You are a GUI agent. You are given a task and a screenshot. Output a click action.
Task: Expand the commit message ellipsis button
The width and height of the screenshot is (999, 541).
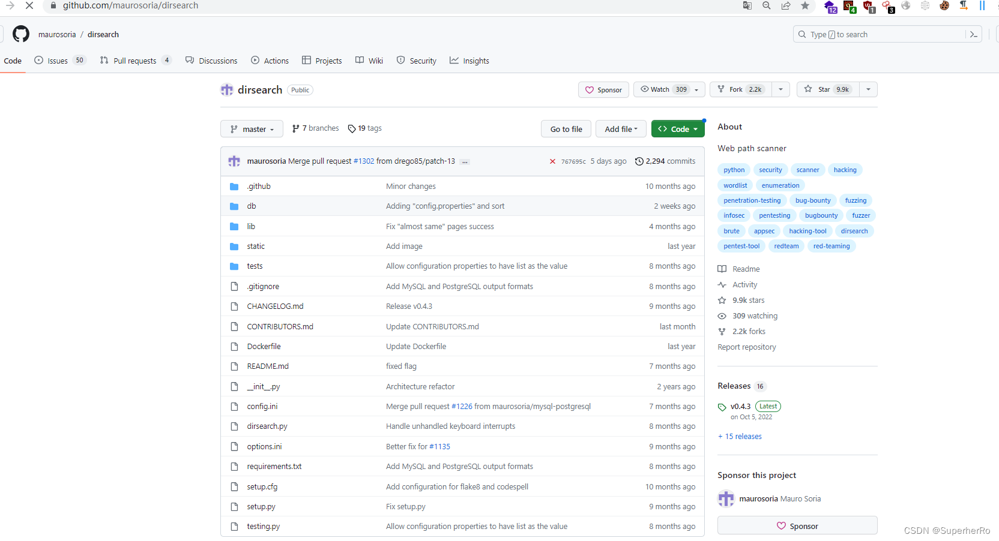click(465, 161)
